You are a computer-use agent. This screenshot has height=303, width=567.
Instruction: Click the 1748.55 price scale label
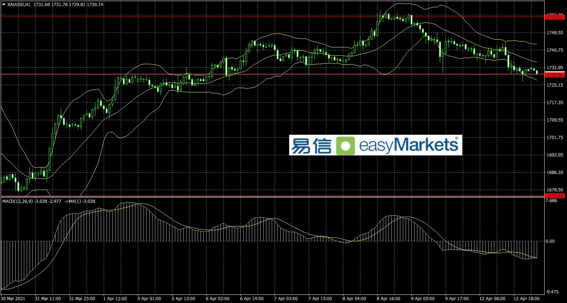coord(555,33)
